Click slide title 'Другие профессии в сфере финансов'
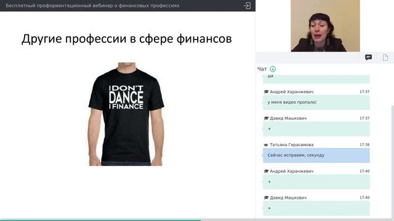This screenshot has height=221, width=394. point(127,39)
